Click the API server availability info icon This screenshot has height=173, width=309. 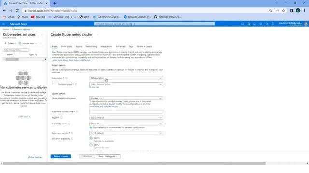[72, 139]
